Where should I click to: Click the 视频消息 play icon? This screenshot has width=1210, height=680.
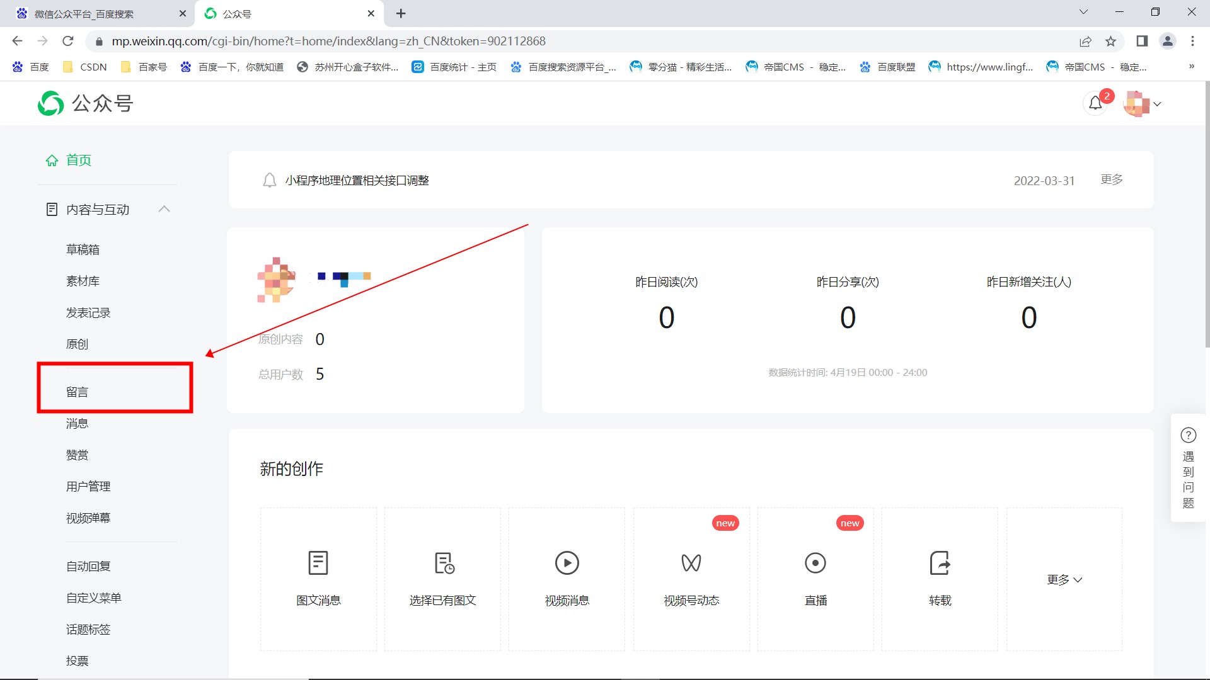tap(567, 563)
